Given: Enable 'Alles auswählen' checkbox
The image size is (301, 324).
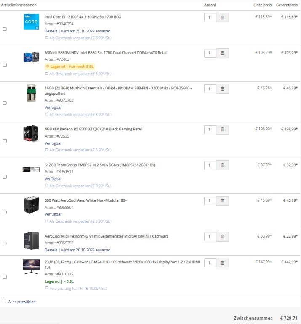Looking at the screenshot, I should tap(4, 302).
